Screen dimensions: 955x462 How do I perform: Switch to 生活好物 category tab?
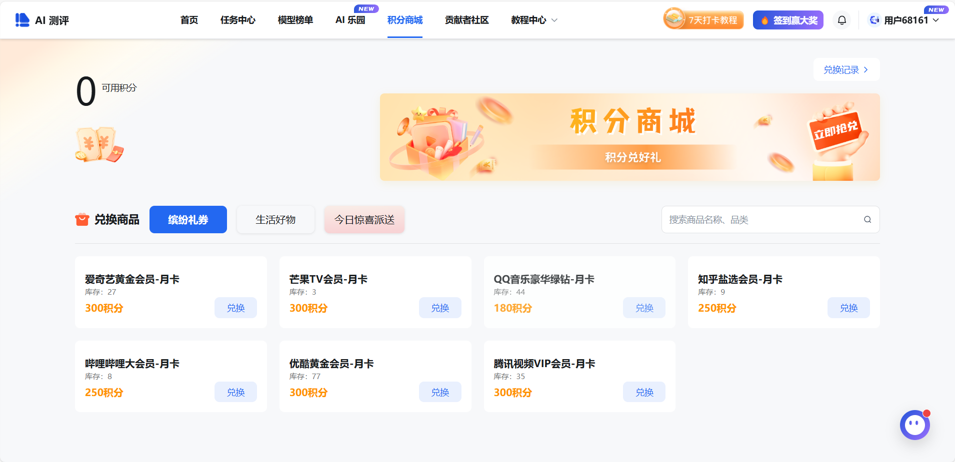tap(275, 219)
